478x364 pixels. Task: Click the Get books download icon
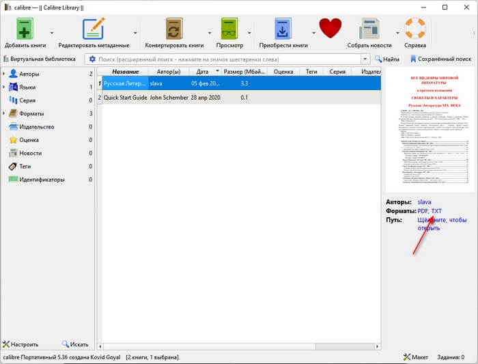[283, 29]
